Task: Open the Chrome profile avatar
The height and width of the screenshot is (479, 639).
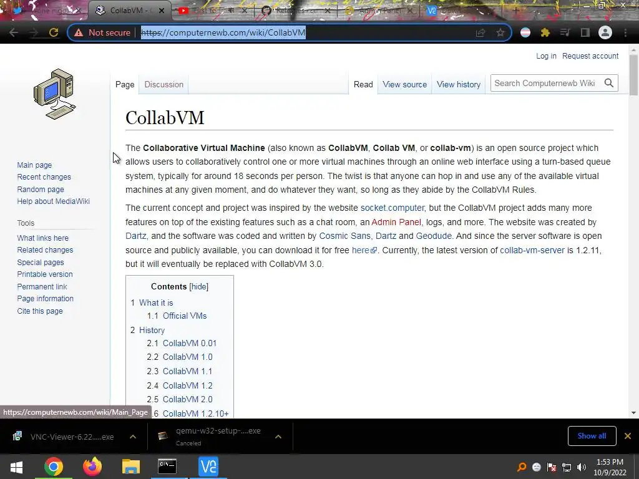Action: pyautogui.click(x=605, y=32)
